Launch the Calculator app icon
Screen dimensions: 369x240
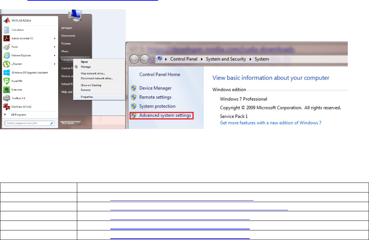coord(6,30)
